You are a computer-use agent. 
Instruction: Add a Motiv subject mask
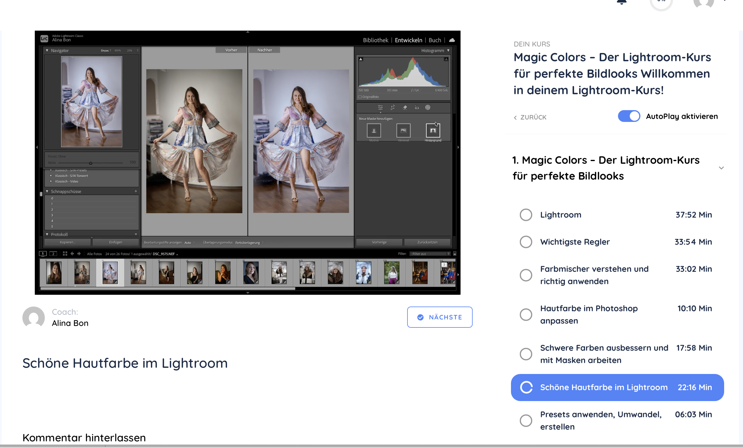374,130
